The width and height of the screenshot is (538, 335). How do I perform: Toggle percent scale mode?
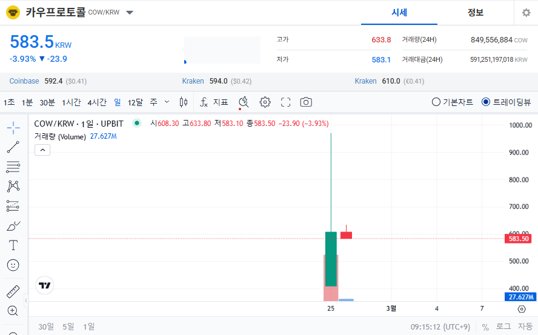pos(485,327)
